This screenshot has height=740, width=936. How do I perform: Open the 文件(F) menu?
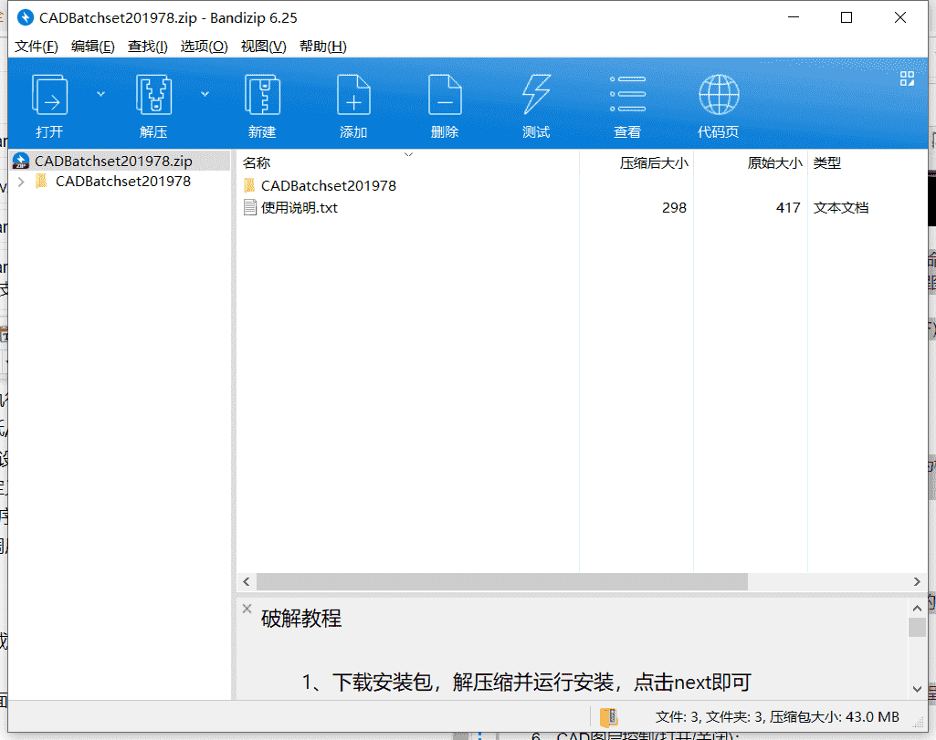tap(37, 47)
